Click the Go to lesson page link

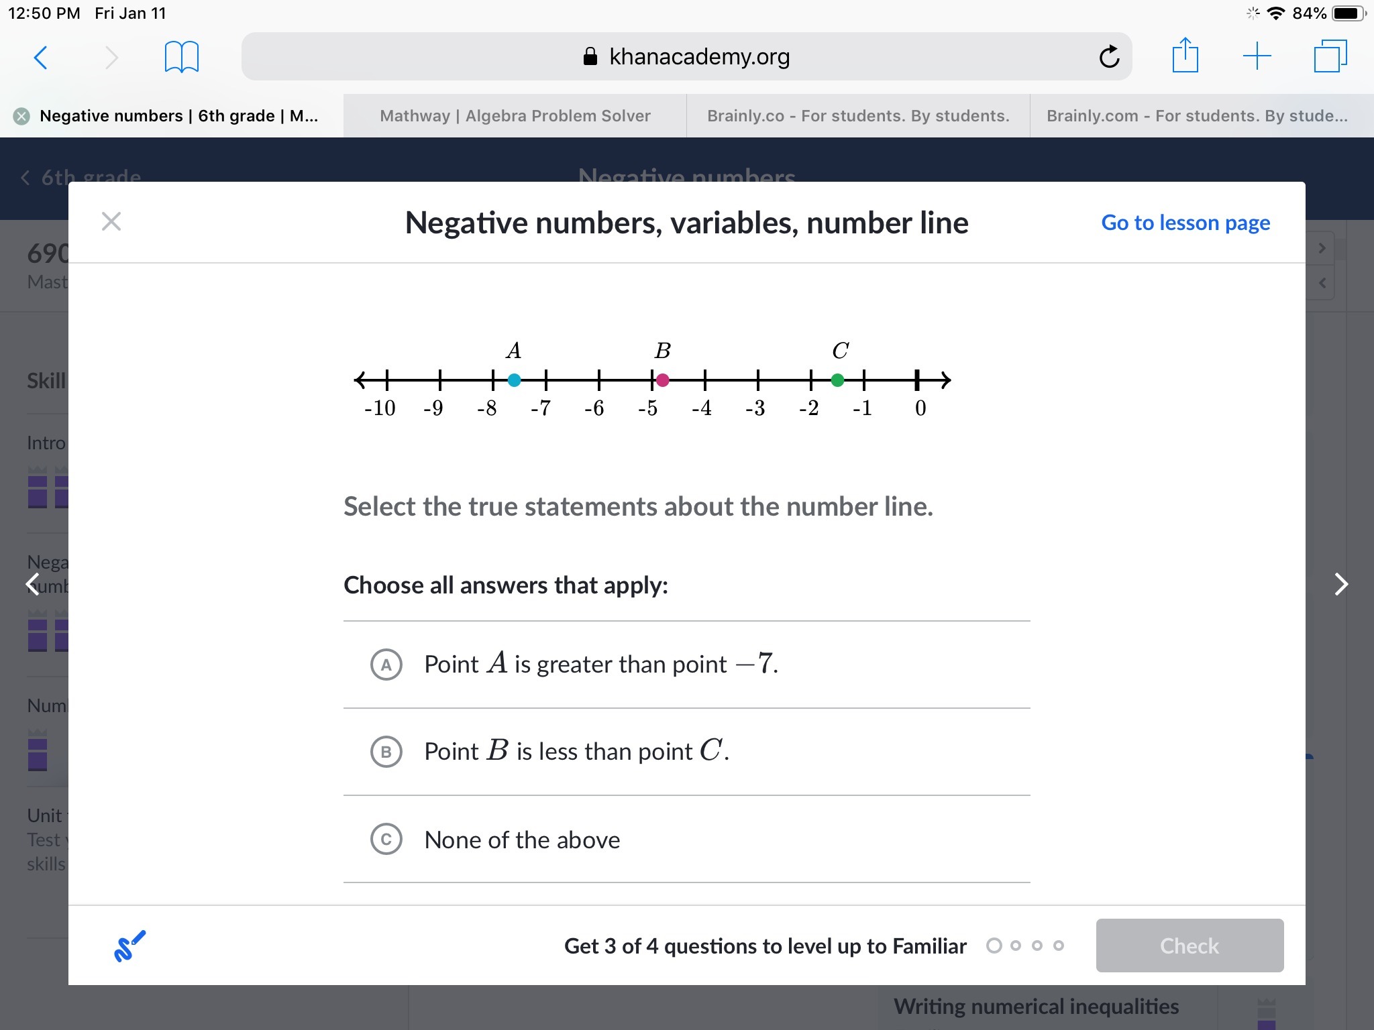1185,223
